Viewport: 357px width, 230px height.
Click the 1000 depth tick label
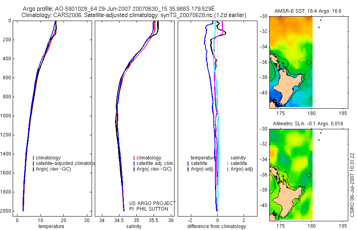click(6, 116)
